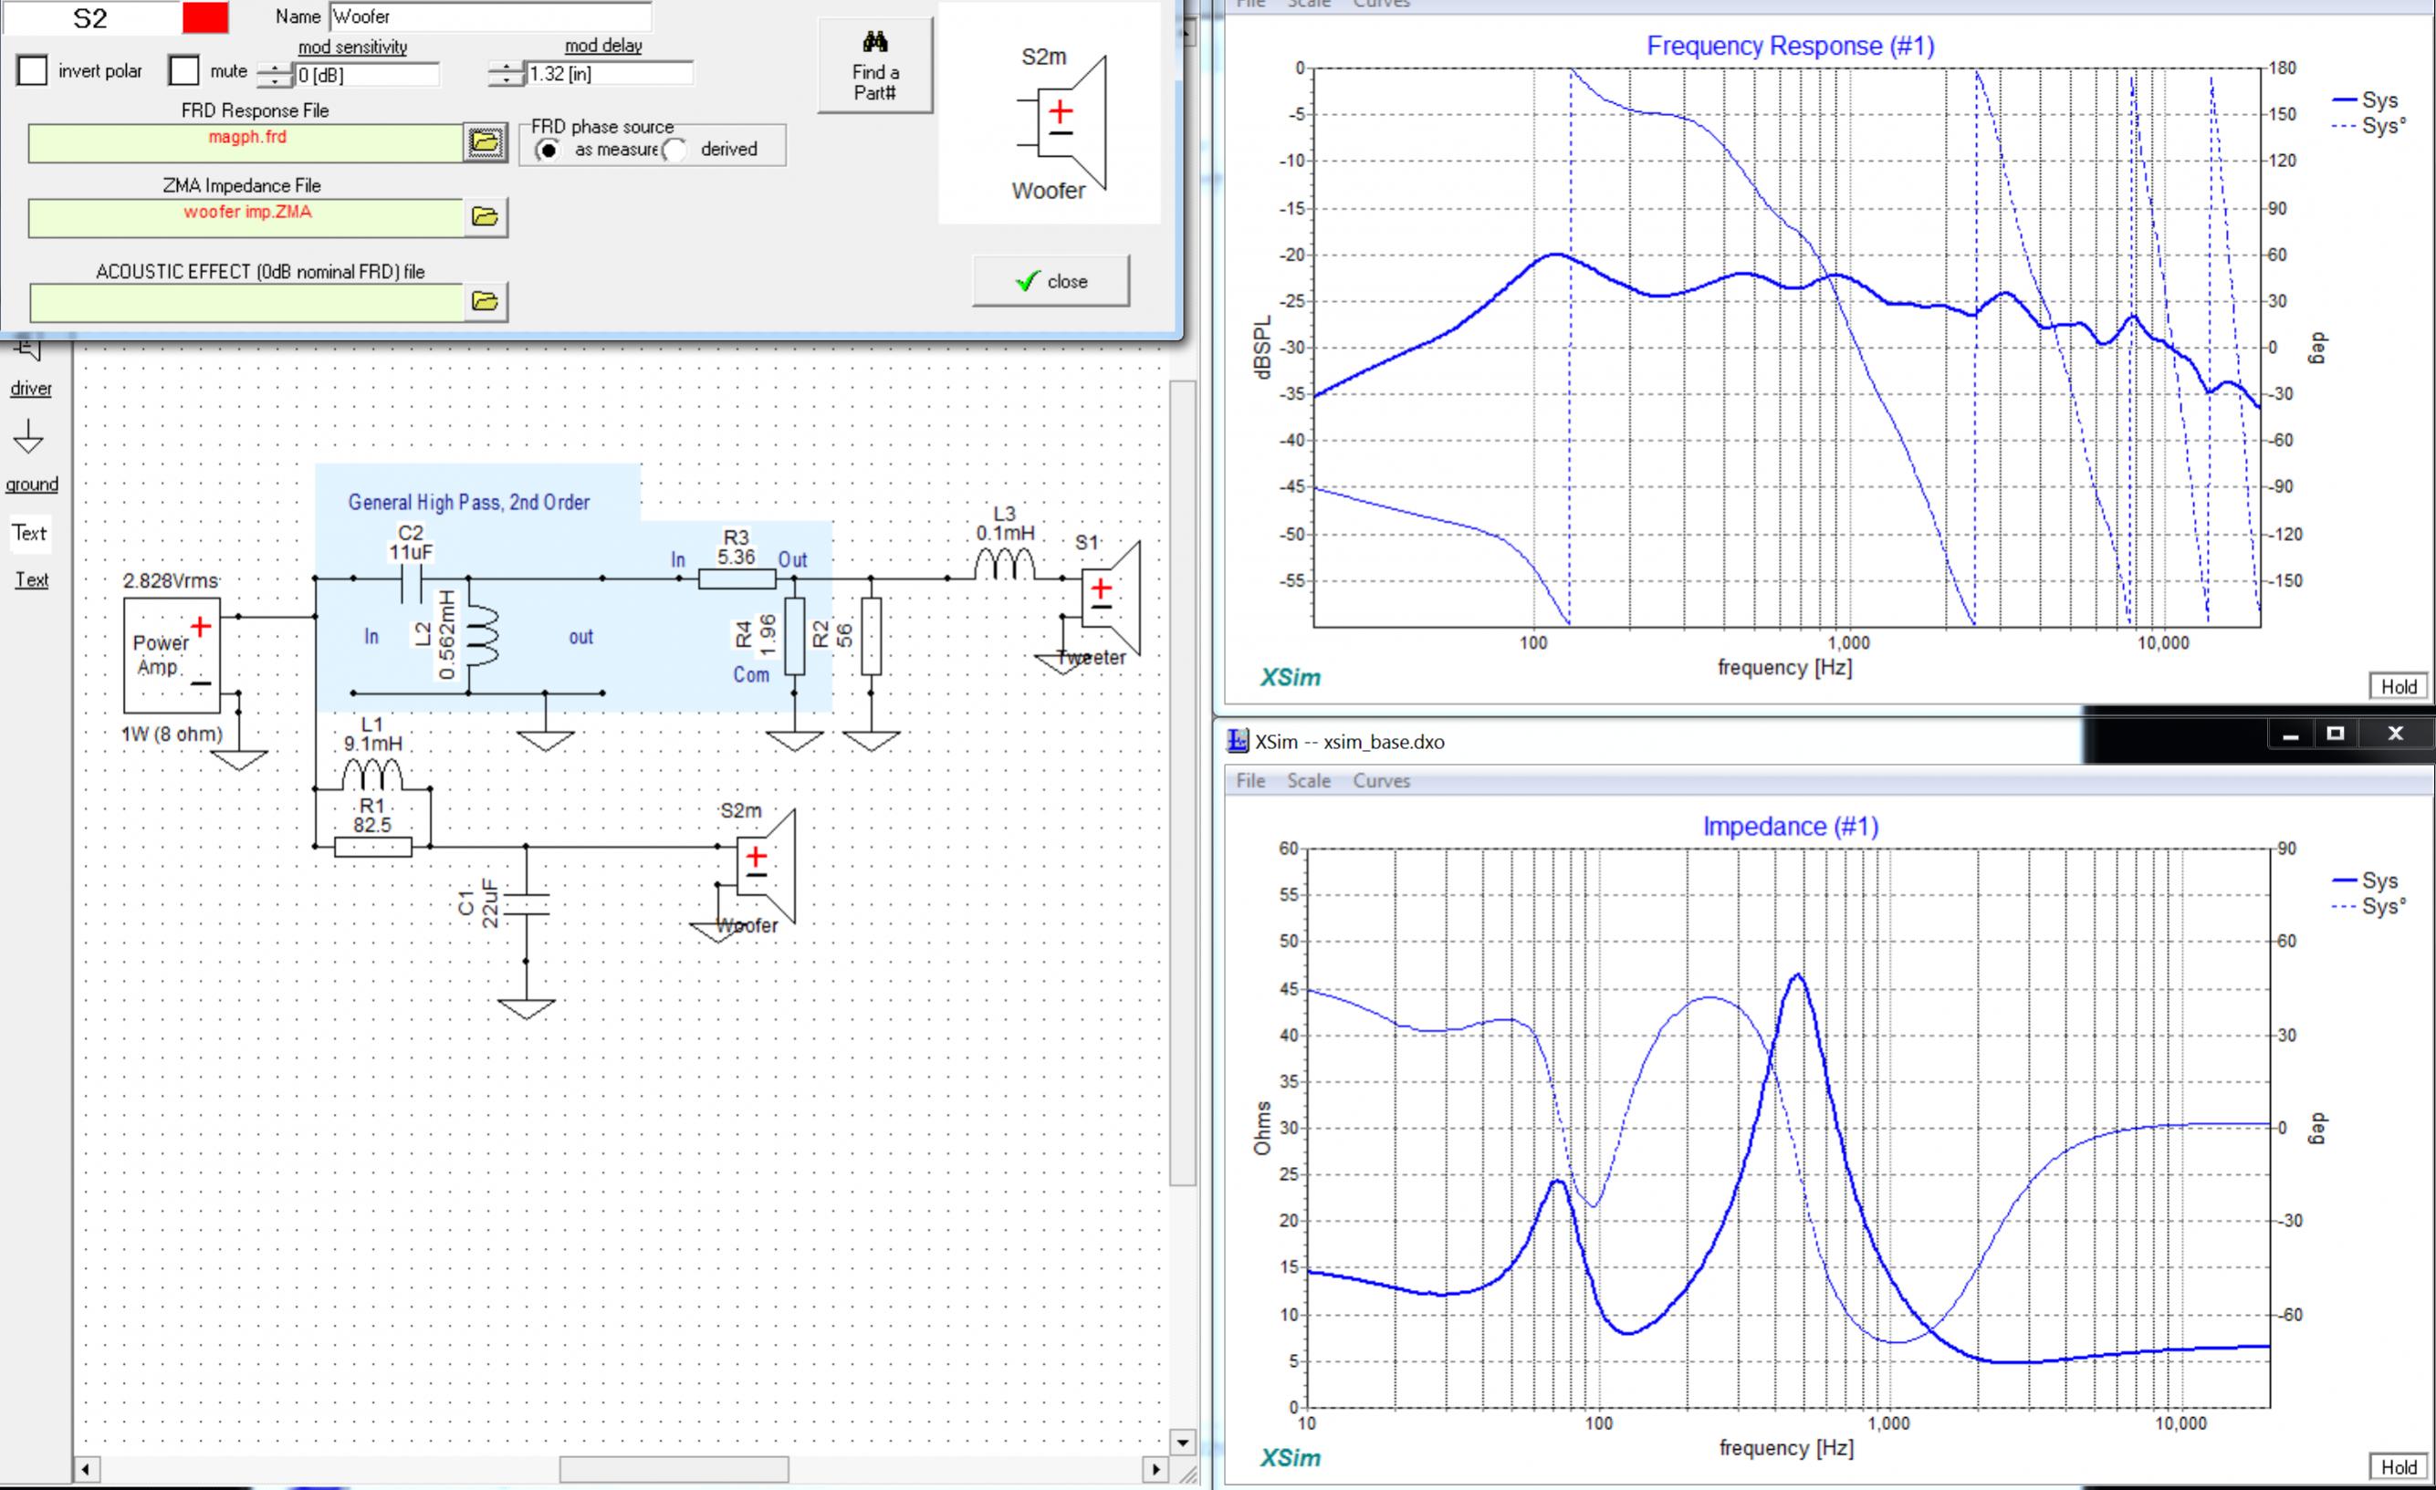Open Curves menu in Frequency Response window
Screen dimensions: 2436x1490
coord(1381,3)
